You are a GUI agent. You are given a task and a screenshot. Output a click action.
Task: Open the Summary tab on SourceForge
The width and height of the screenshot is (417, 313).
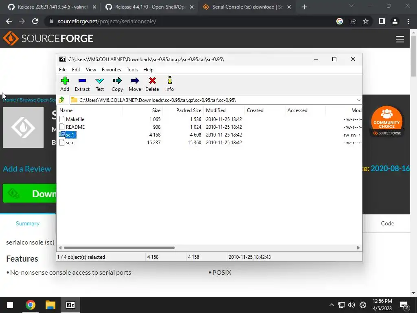tap(28, 223)
